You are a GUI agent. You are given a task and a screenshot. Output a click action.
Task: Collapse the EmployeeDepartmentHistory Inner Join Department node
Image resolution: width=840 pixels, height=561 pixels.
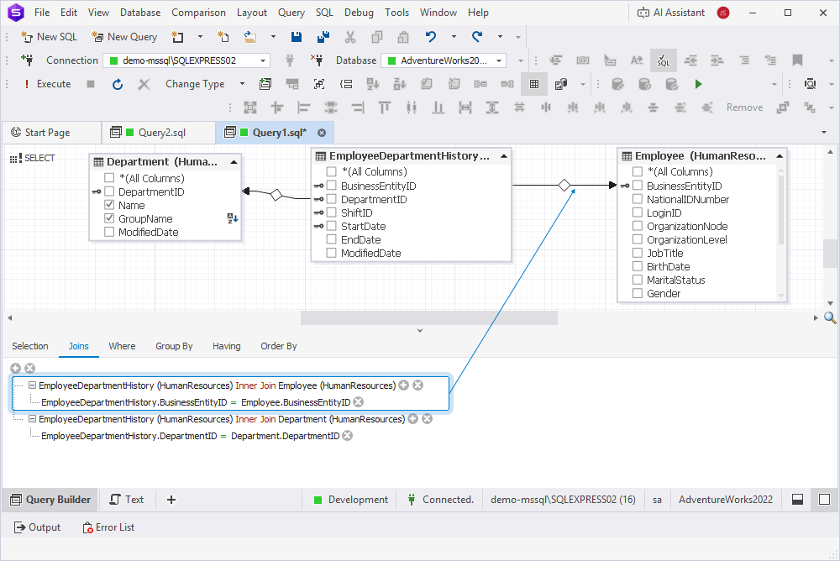coord(33,419)
